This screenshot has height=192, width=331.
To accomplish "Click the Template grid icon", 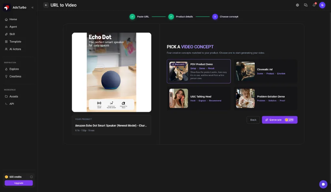I will 6,42.
